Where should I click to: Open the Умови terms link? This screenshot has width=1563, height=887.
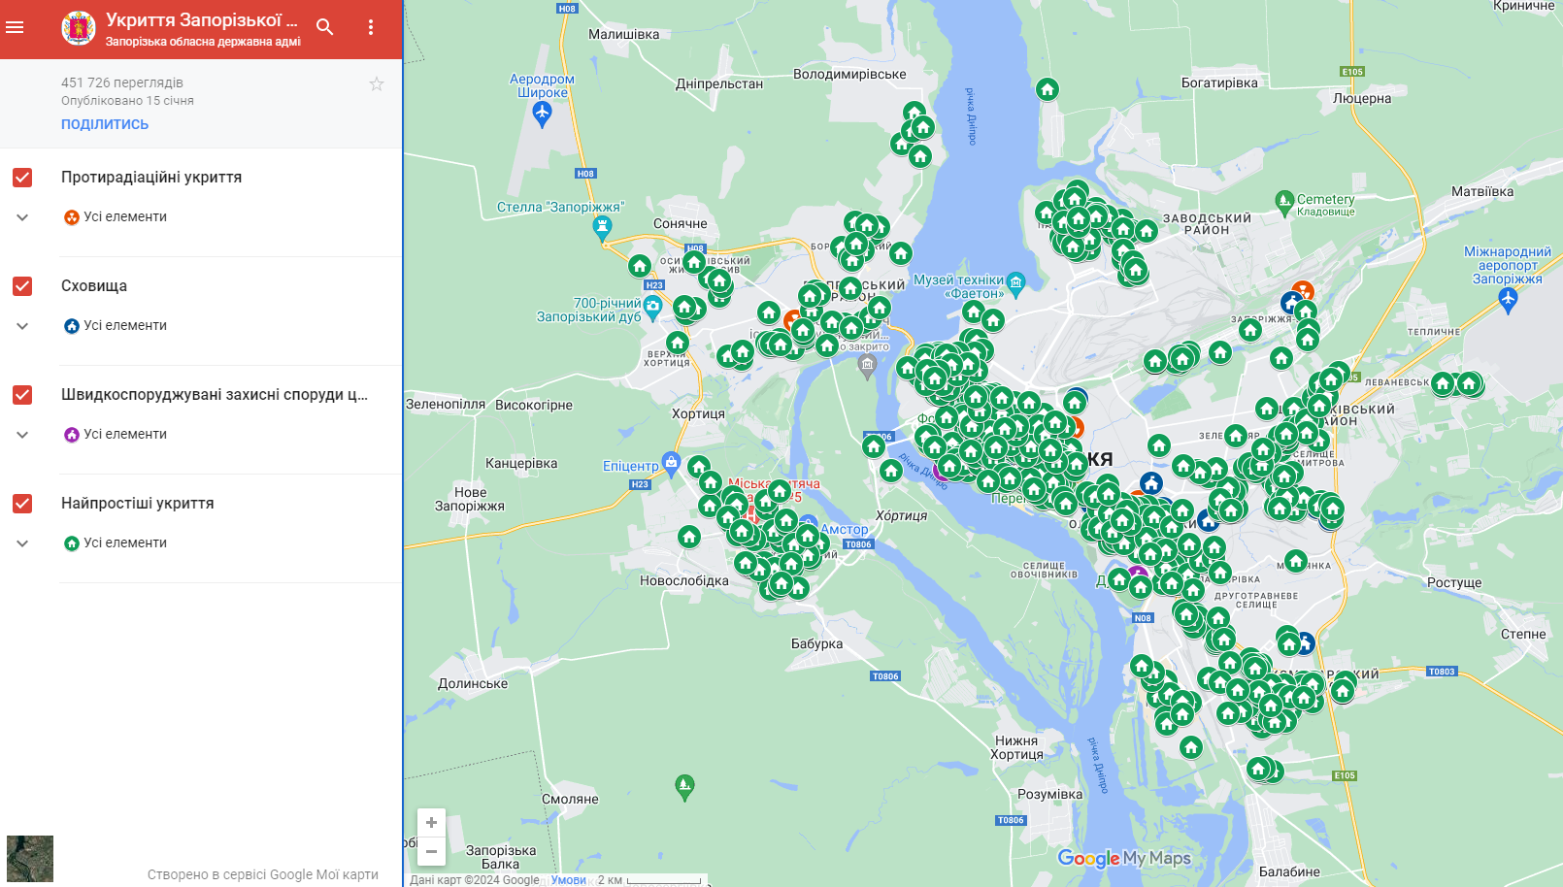[x=568, y=880]
